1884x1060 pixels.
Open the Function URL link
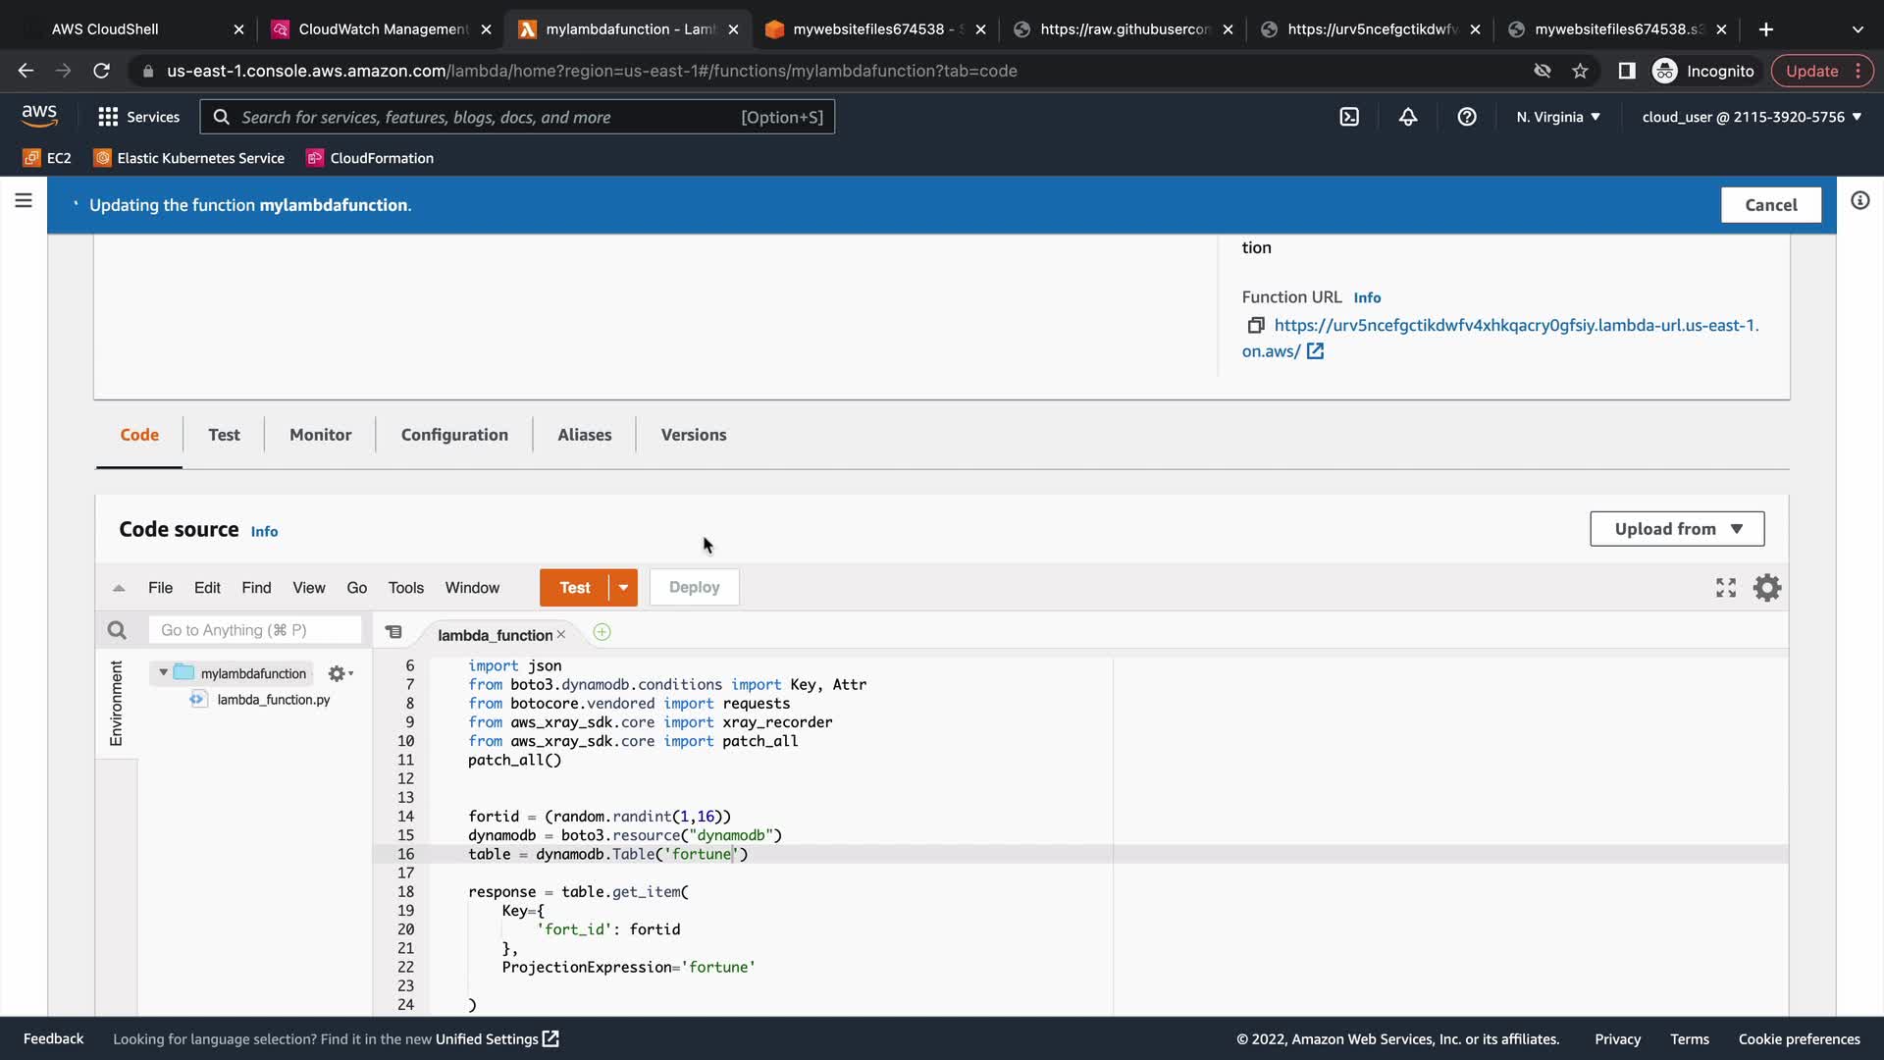[1516, 326]
